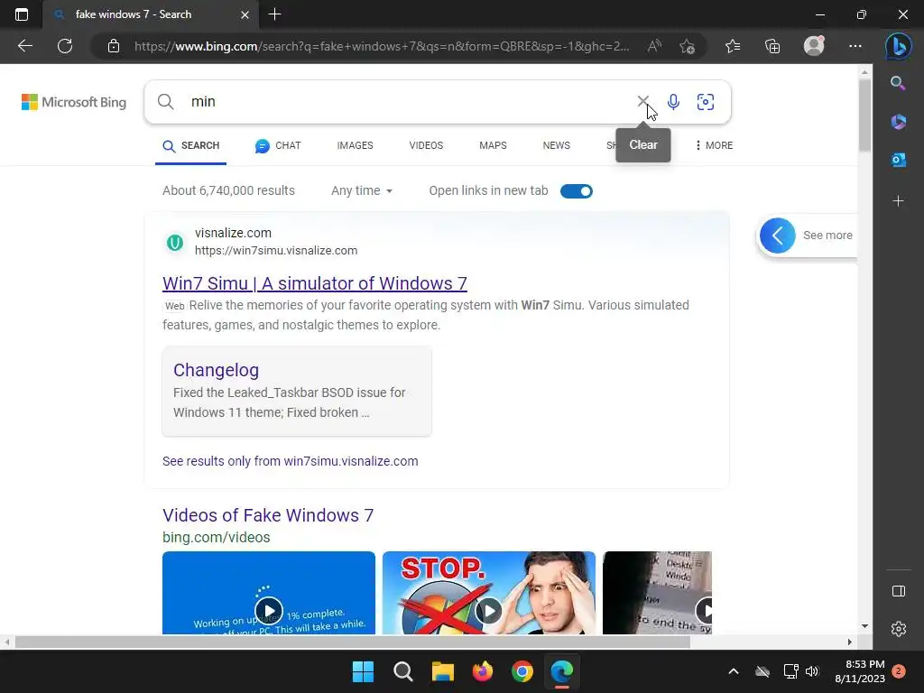
Task: Go to Microsoft Bing home logo
Action: point(74,102)
